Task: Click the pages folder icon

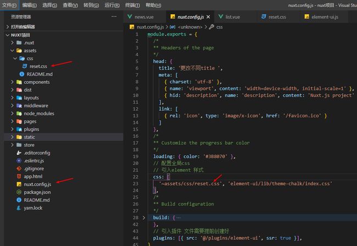Action: [19, 121]
